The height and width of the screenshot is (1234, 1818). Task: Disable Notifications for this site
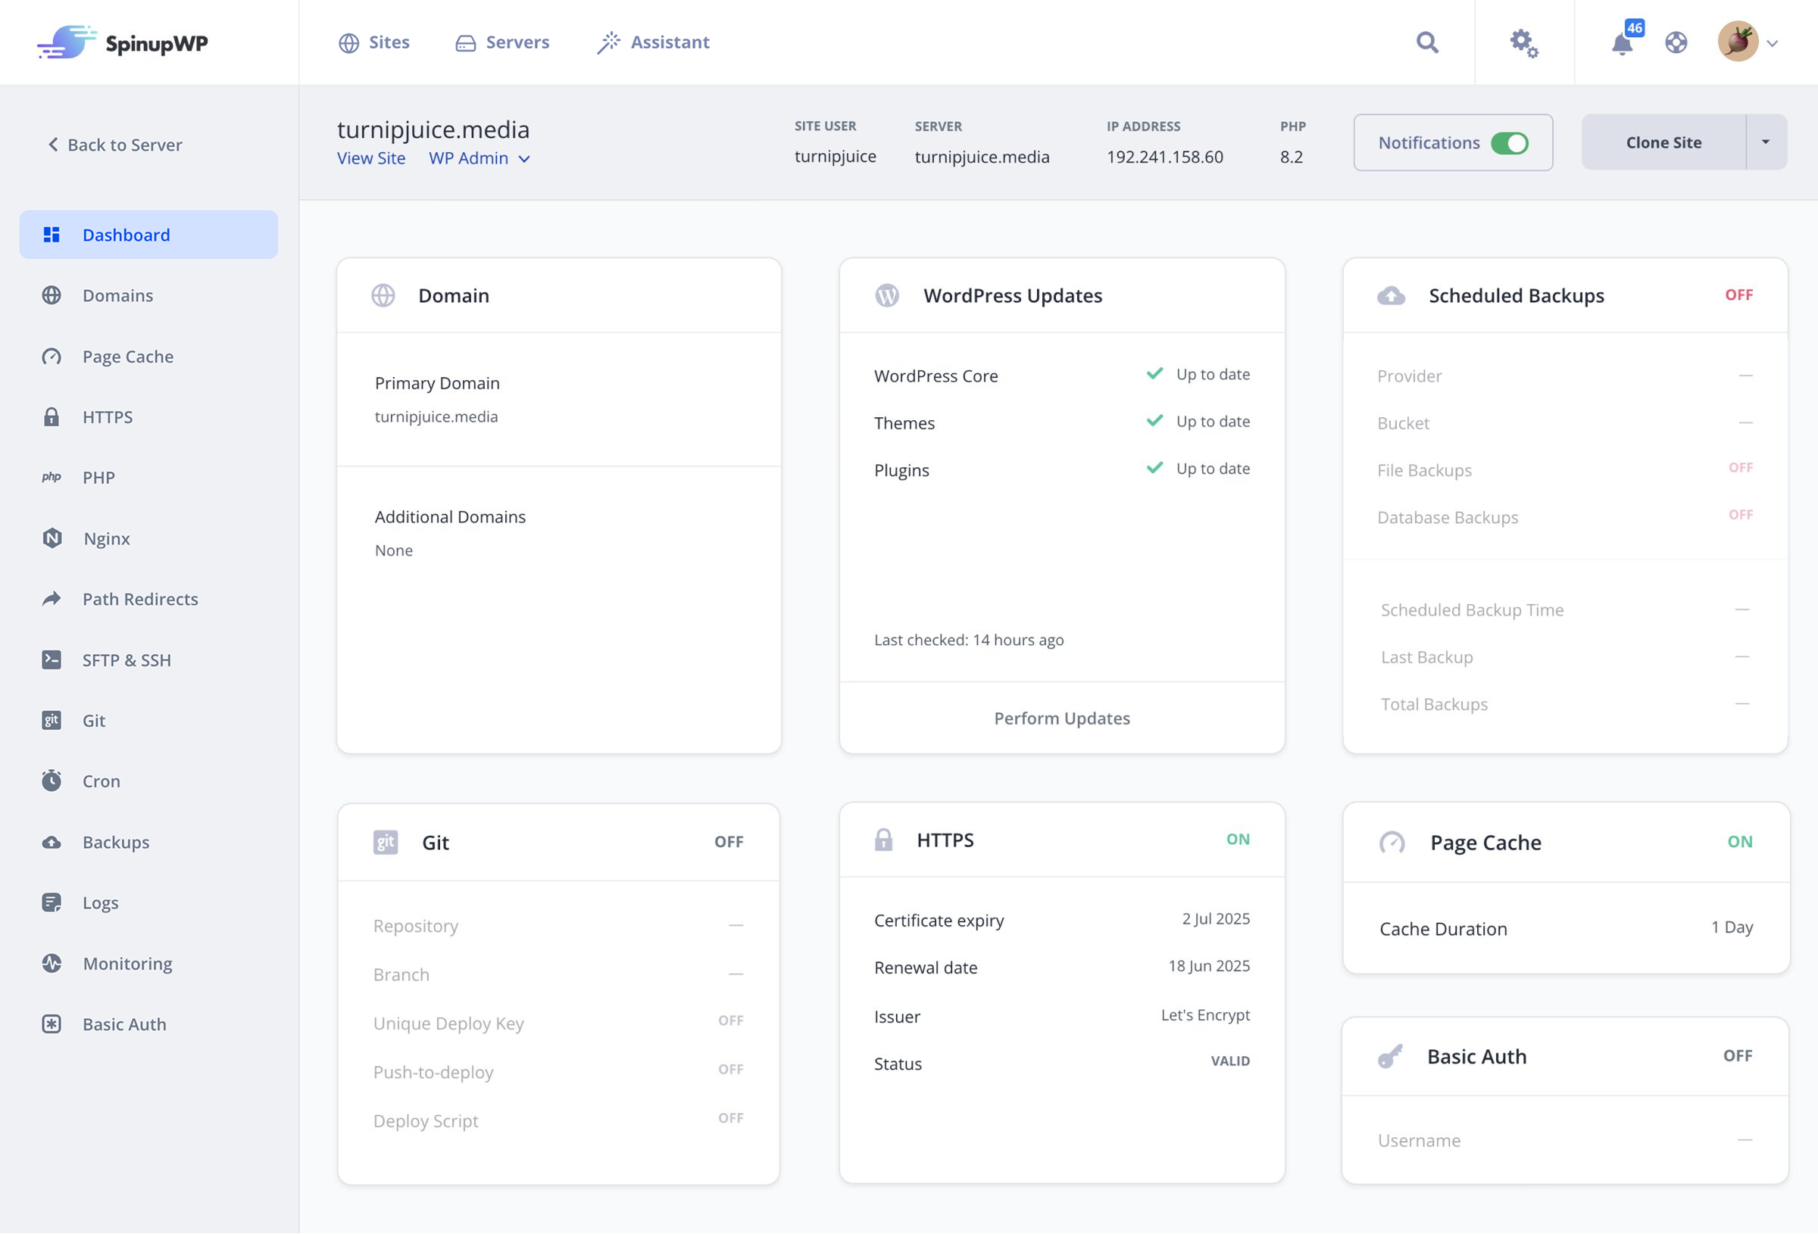(x=1511, y=142)
